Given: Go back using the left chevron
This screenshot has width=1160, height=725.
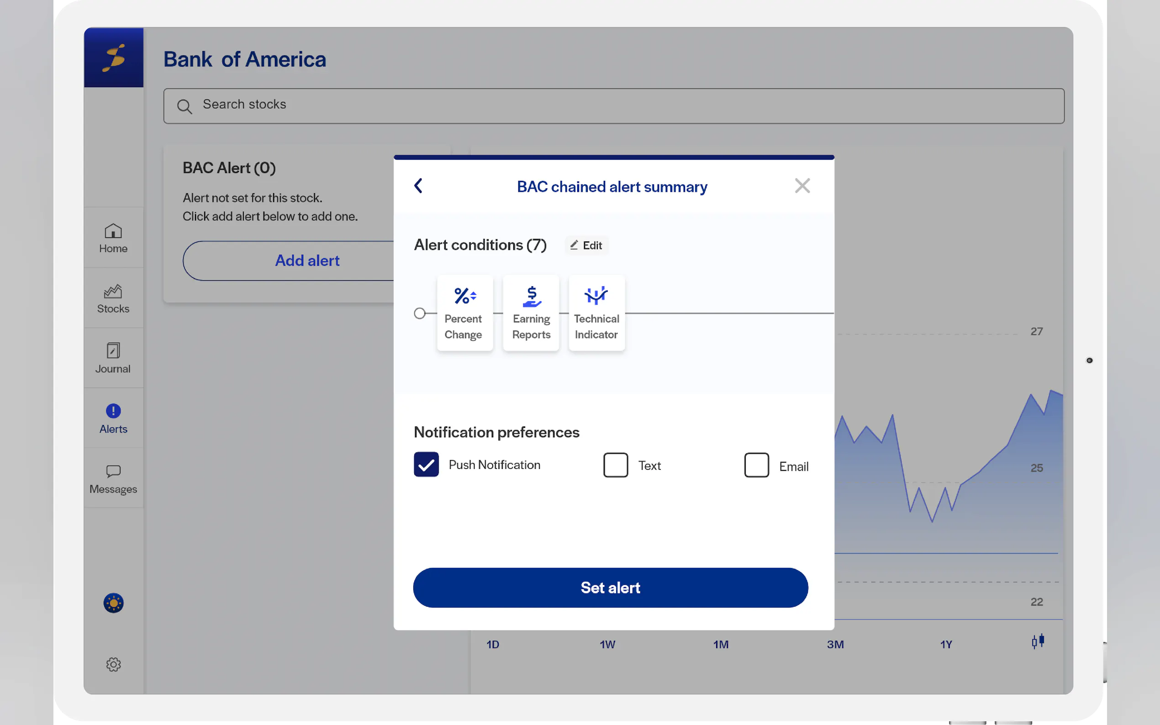Looking at the screenshot, I should point(418,186).
